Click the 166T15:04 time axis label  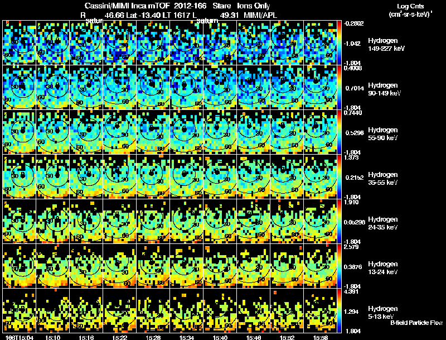(20, 338)
